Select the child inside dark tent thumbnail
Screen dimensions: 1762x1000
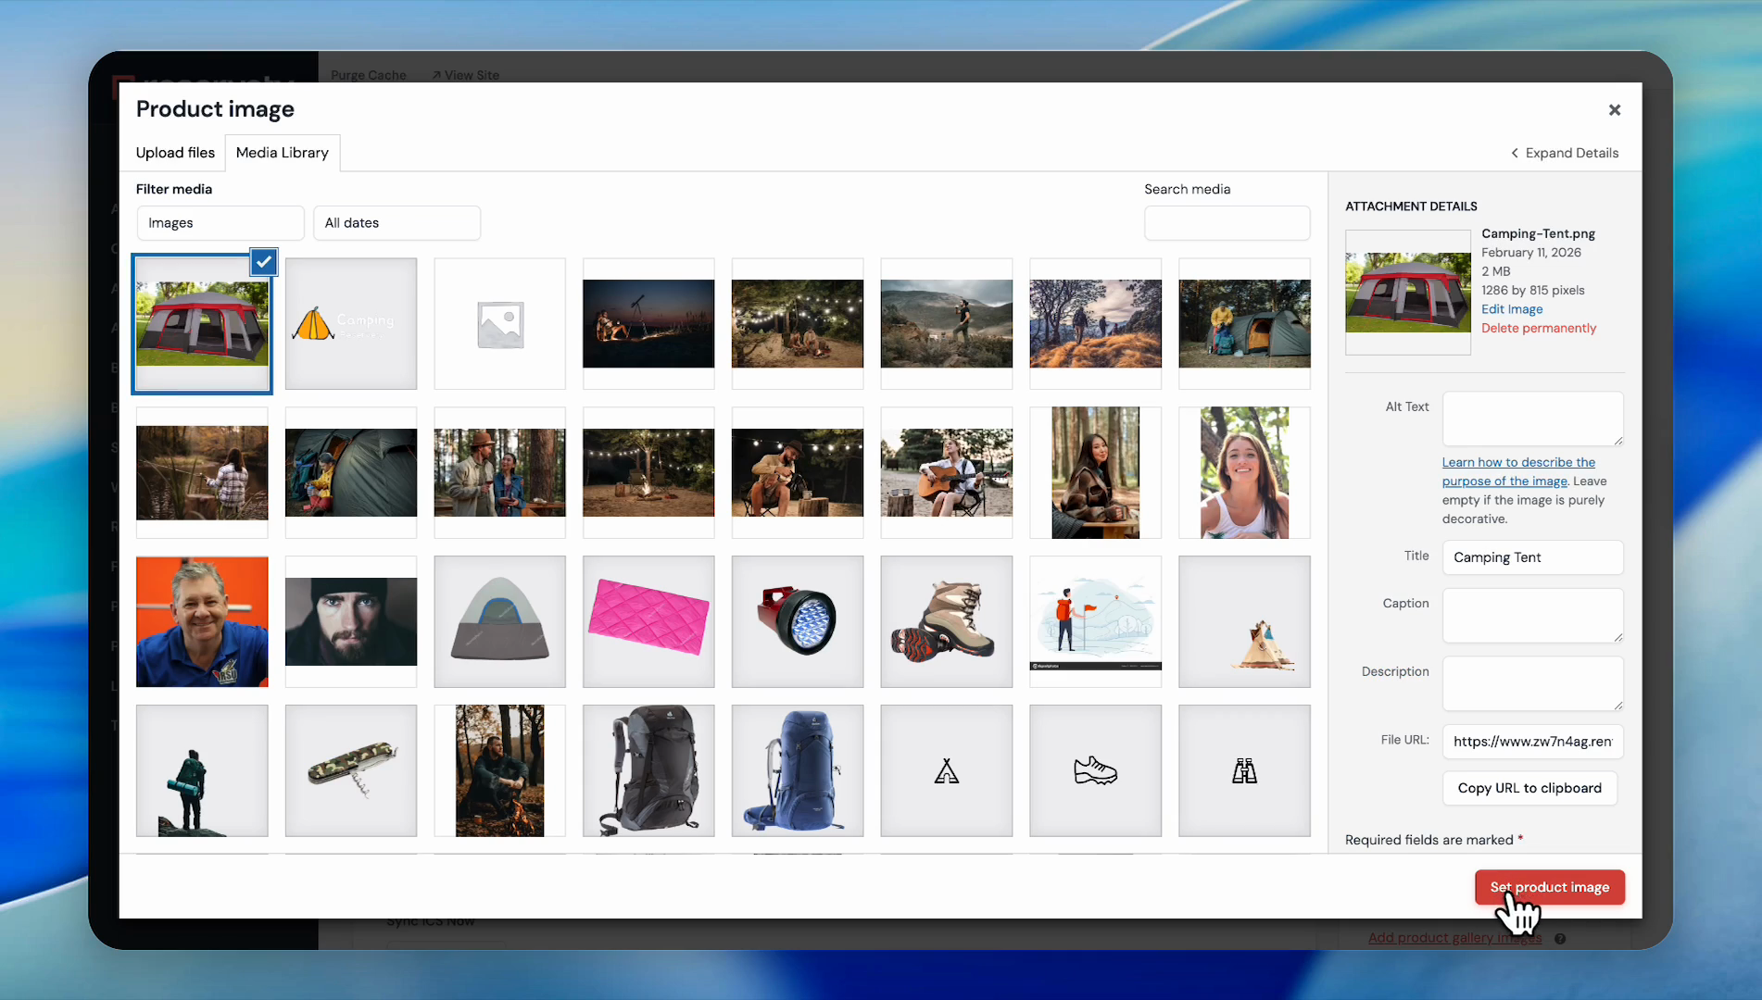(x=351, y=473)
